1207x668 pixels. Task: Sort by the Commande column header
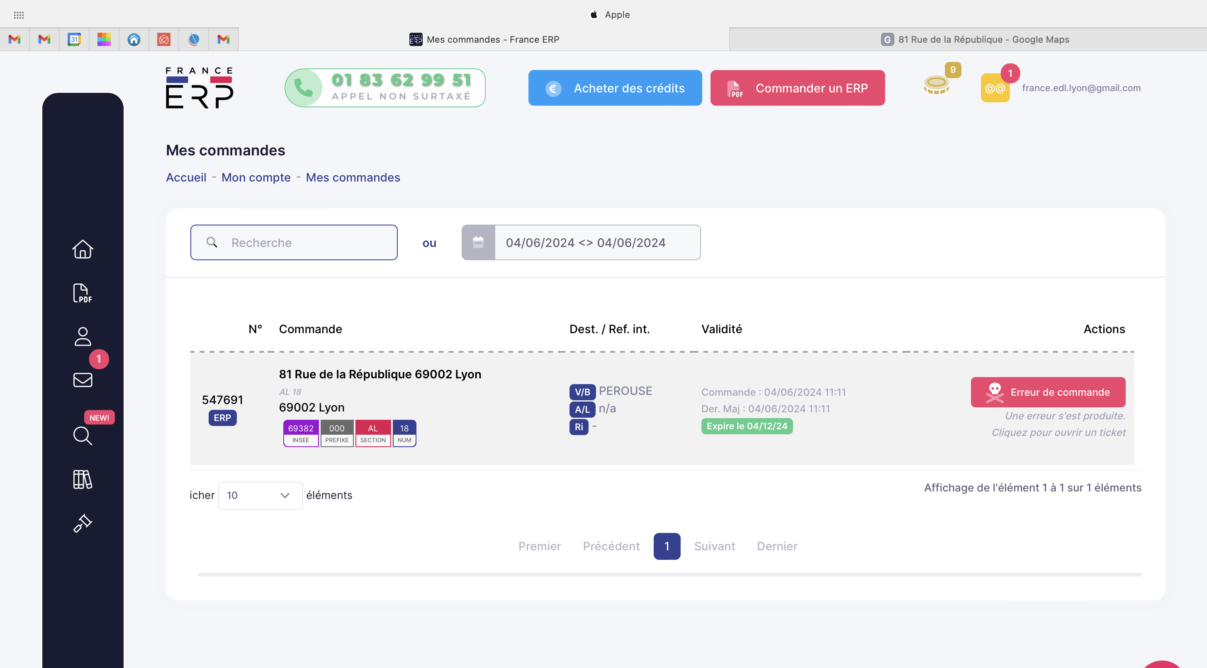coord(310,329)
